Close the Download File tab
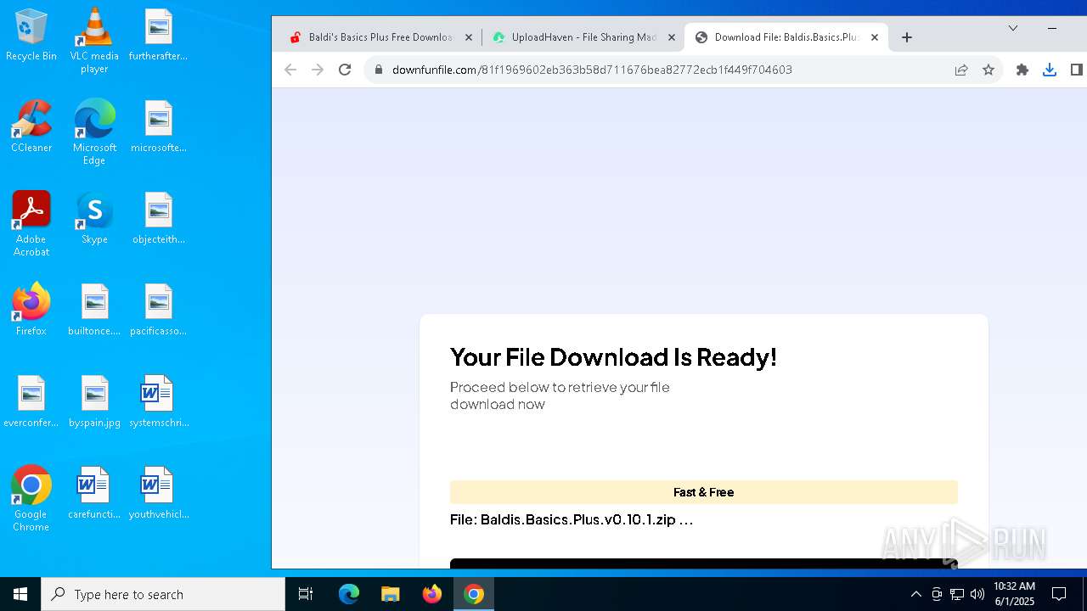 [x=875, y=37]
